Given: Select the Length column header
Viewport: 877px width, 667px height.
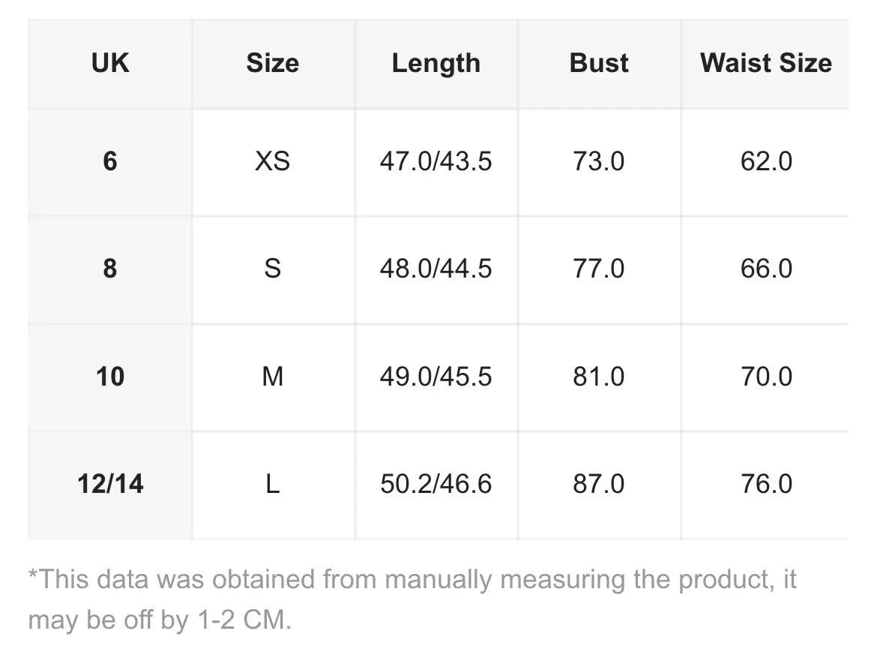Looking at the screenshot, I should click(436, 63).
